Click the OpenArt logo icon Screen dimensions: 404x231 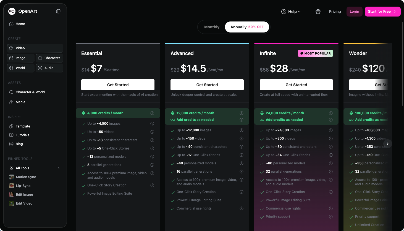pyautogui.click(x=12, y=11)
